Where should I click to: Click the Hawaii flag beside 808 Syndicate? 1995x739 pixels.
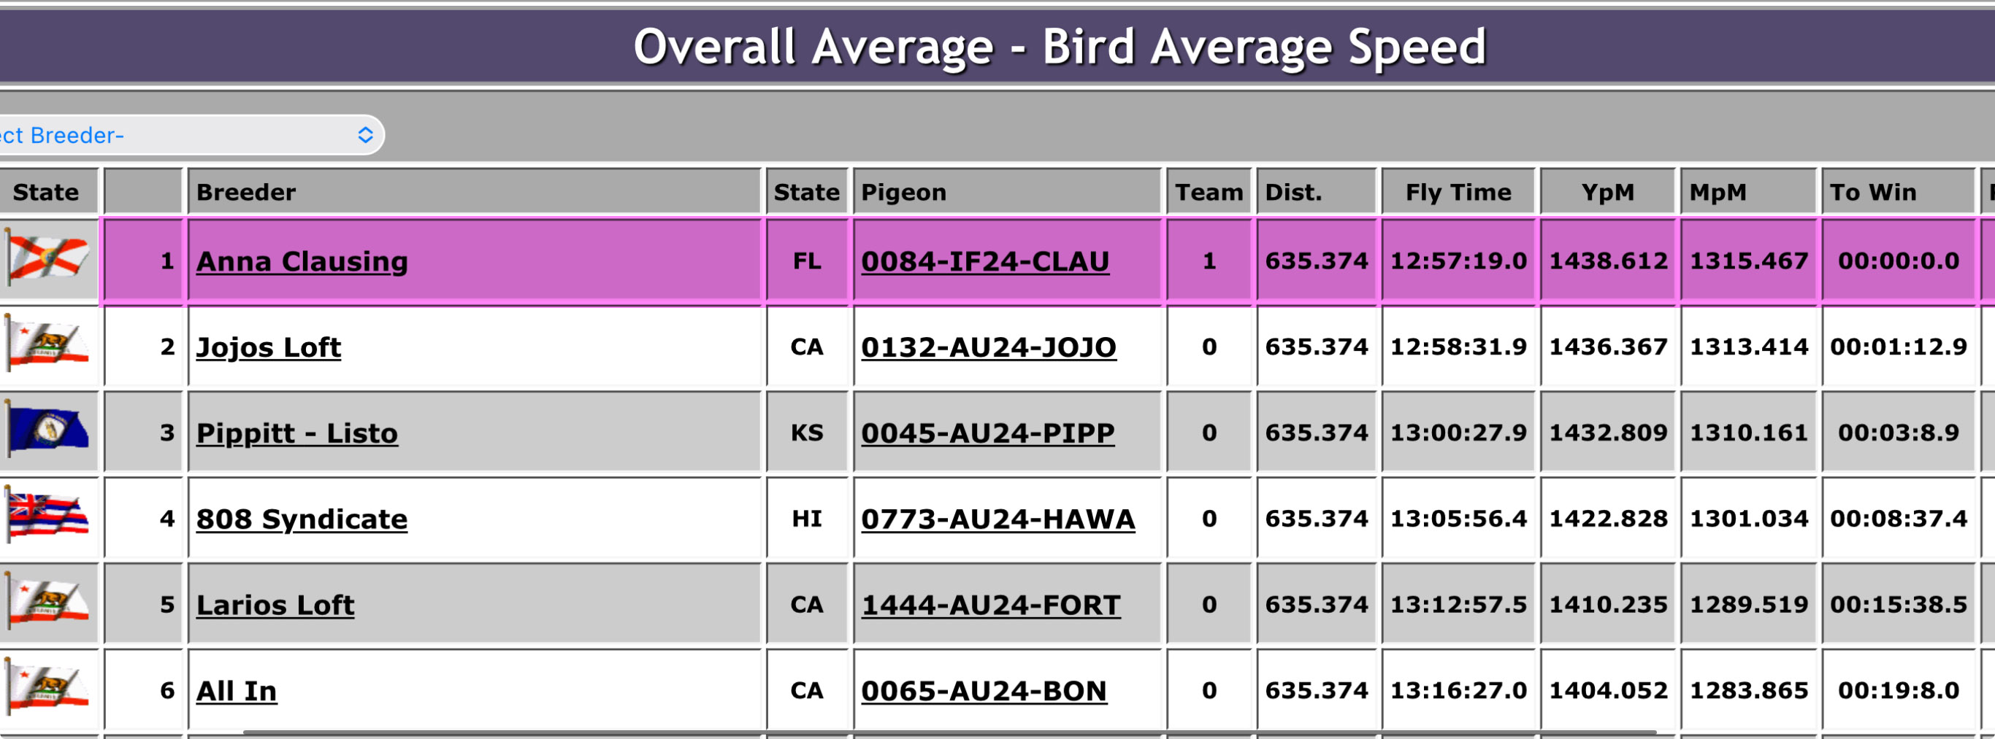pyautogui.click(x=48, y=516)
